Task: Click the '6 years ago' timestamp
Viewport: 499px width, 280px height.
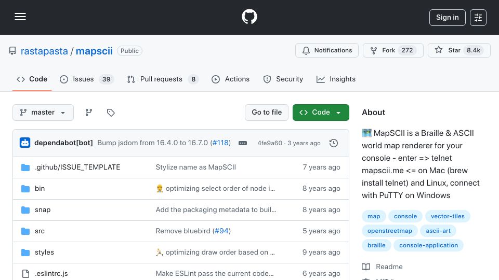Action: click(x=321, y=274)
